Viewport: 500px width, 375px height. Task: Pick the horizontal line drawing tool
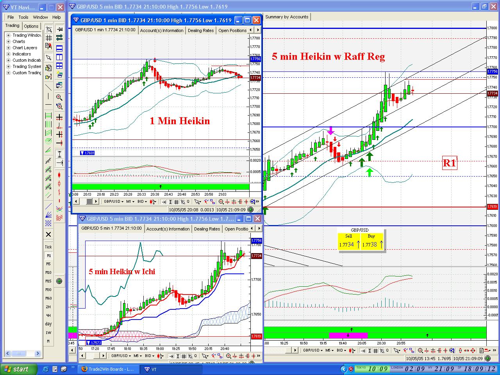(x=48, y=105)
